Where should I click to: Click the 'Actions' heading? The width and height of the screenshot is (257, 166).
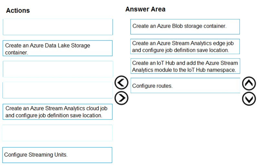point(18,10)
